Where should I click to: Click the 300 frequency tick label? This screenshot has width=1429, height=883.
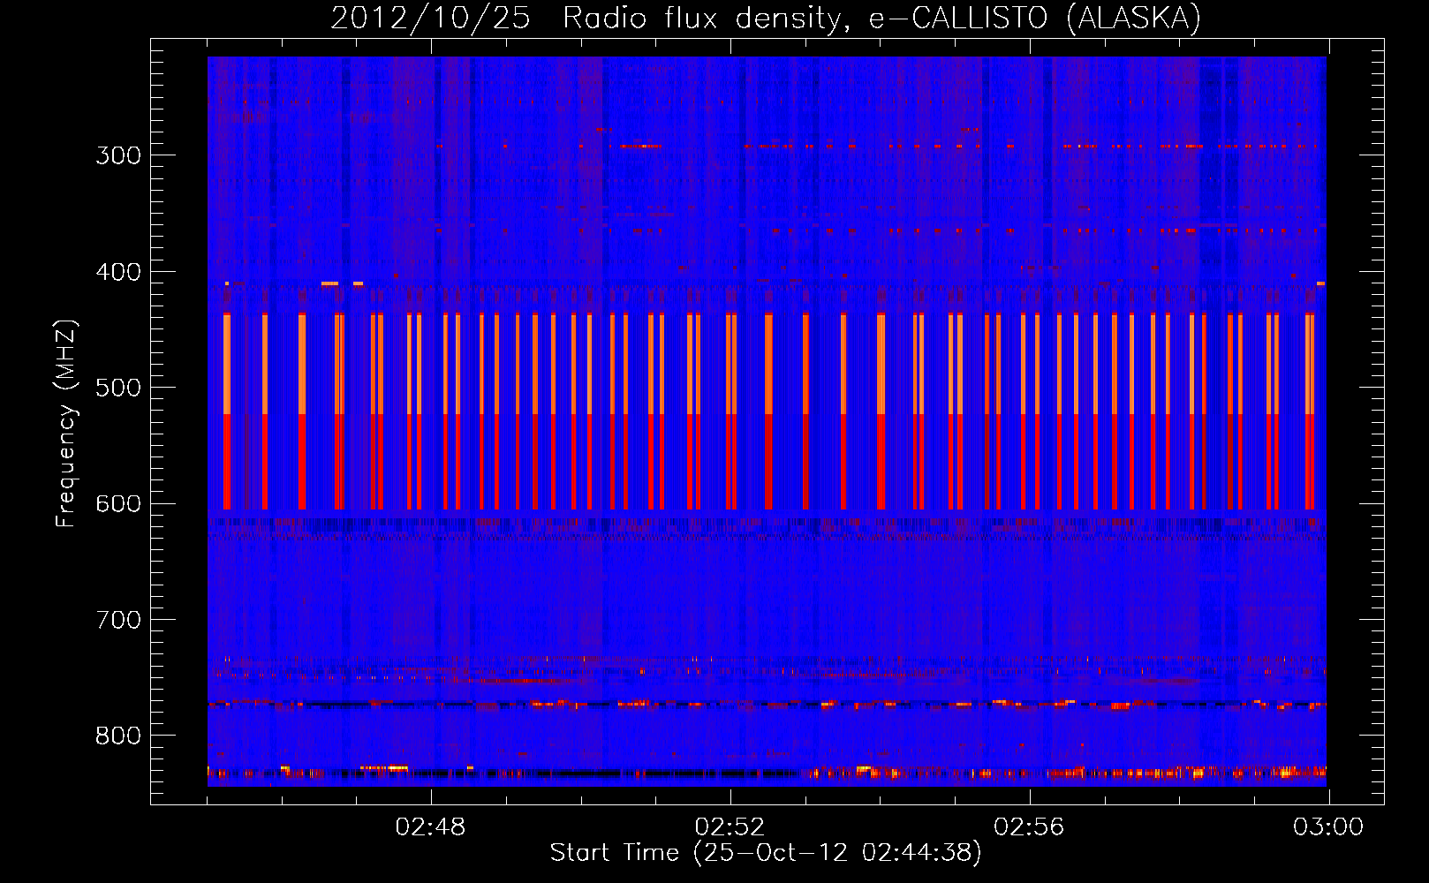pyautogui.click(x=118, y=155)
